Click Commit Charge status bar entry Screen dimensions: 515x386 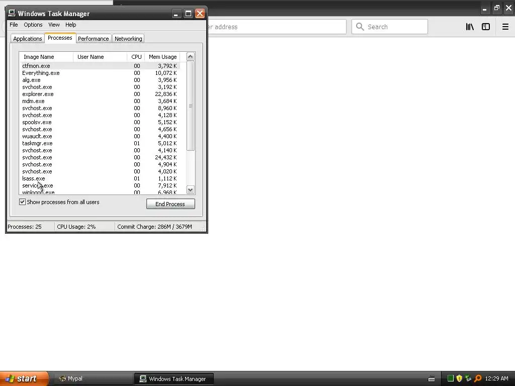[154, 227]
